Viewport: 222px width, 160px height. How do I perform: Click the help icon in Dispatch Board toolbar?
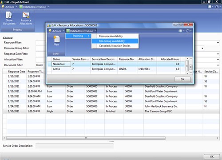(x=218, y=7)
